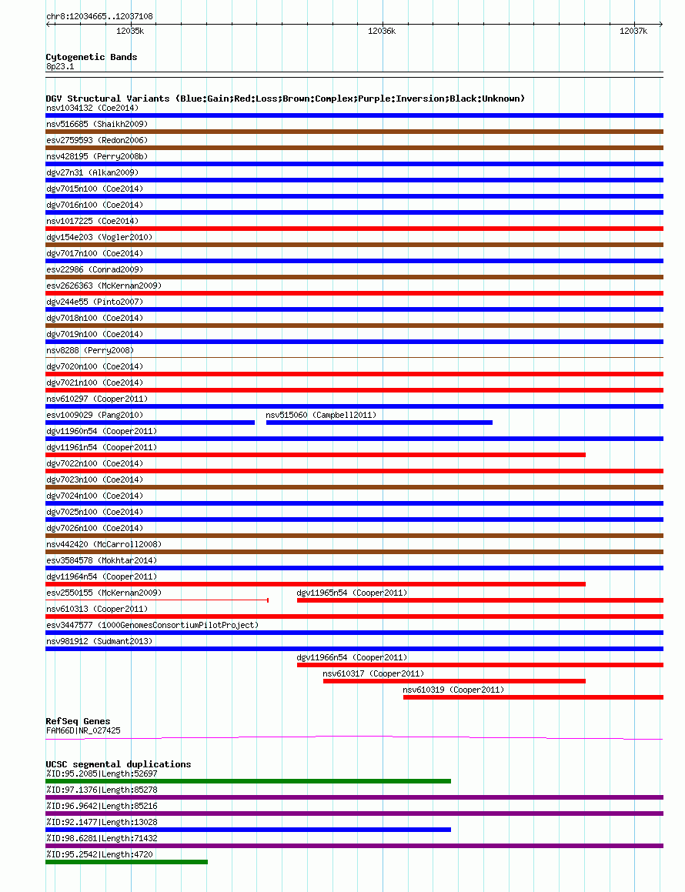Viewport: 685px width, 892px height.
Task: Click dgv11965n54 (Cooper2011) label
Action: pos(352,593)
